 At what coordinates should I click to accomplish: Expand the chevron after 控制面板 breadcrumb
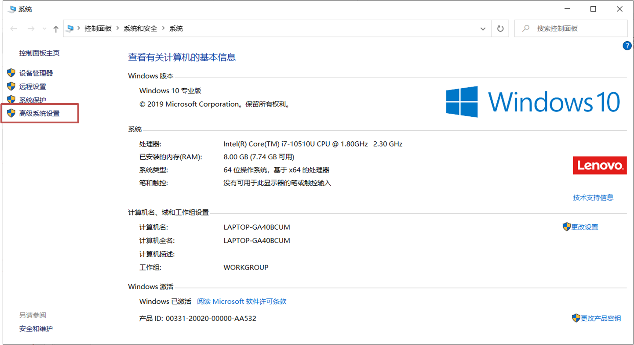[117, 29]
